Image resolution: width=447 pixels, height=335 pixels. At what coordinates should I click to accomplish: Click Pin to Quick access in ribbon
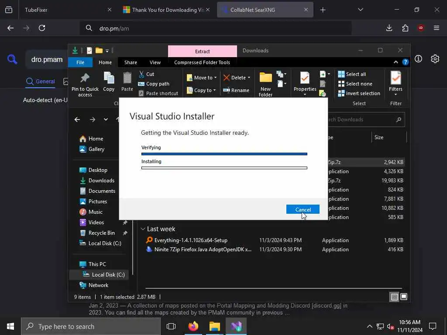point(85,84)
